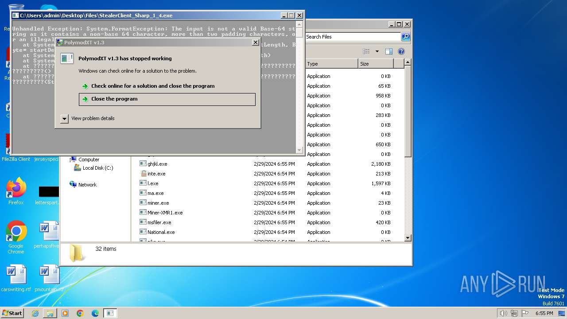Open the network tray icon
Viewport: 567px width, 319px height.
pyautogui.click(x=514, y=313)
